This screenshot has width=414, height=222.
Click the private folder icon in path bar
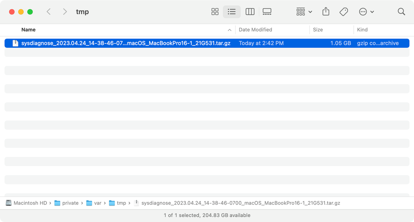[57, 203]
